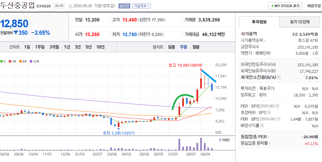Click the 최고 18,300 (09/04) chart marker

coord(185,65)
